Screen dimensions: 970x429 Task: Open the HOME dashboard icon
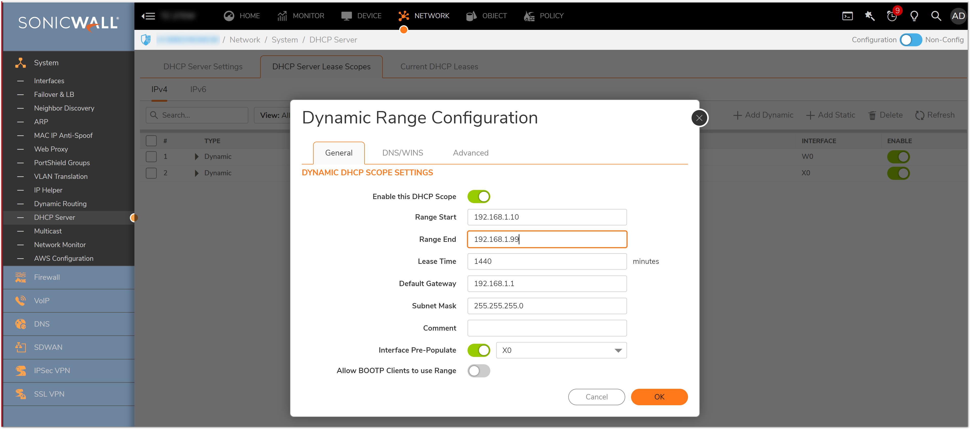point(229,16)
